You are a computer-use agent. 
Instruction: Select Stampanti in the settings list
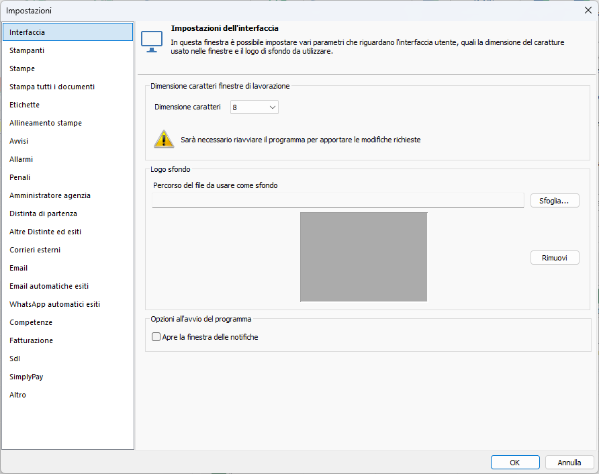[x=27, y=50]
